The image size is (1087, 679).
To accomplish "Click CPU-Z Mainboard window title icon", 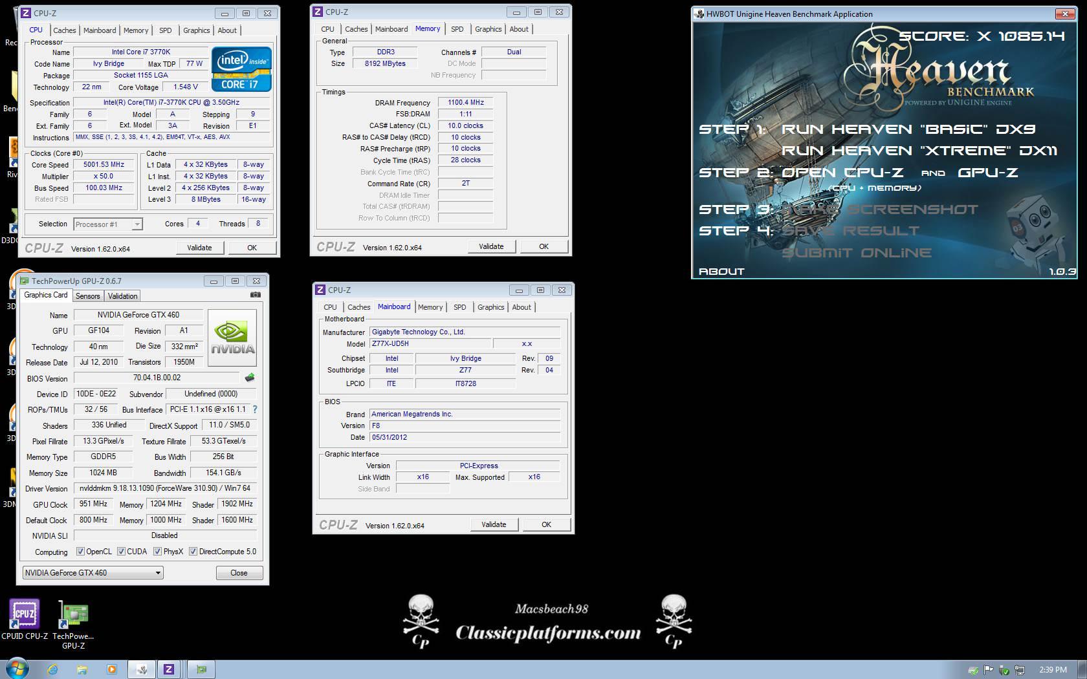I will click(x=320, y=290).
